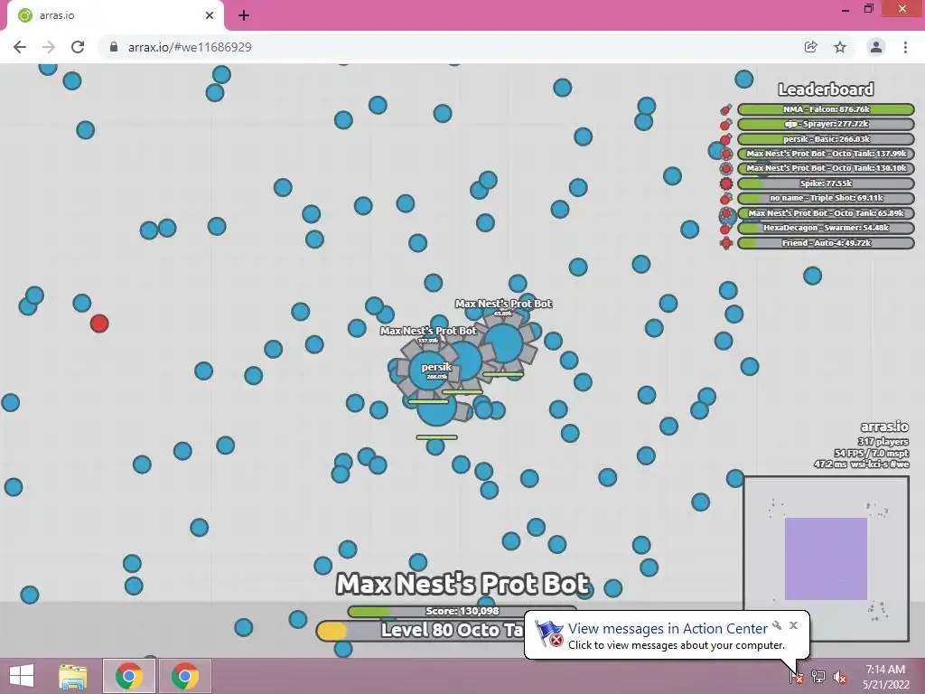925x694 pixels.
Task: Open a new browser tab
Action: point(244,15)
